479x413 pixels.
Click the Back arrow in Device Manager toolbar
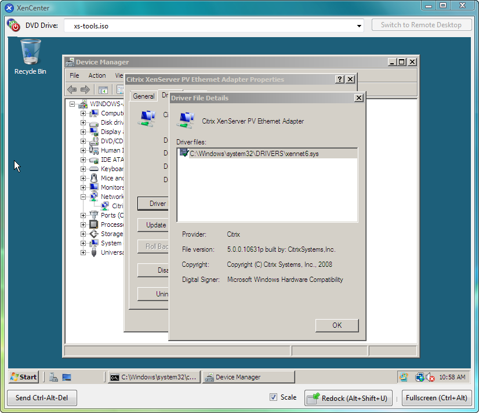(x=72, y=89)
